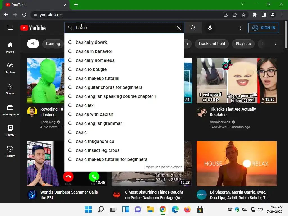Open File Explorer from taskbar
288x216 pixels.
pos(150,209)
